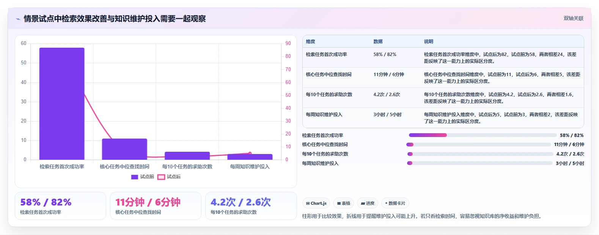Click x-axis label 每10个任务的求助次数

coord(187,167)
